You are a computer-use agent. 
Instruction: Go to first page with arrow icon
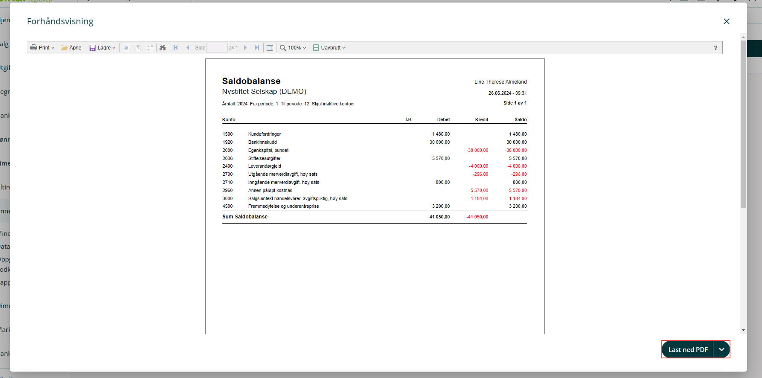tap(175, 48)
